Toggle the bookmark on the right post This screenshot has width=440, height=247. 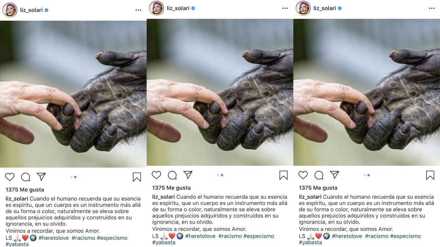pyautogui.click(x=430, y=175)
